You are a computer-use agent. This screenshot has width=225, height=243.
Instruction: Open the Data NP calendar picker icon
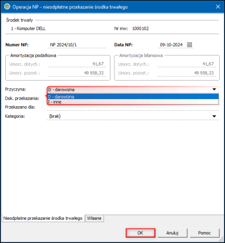click(189, 45)
